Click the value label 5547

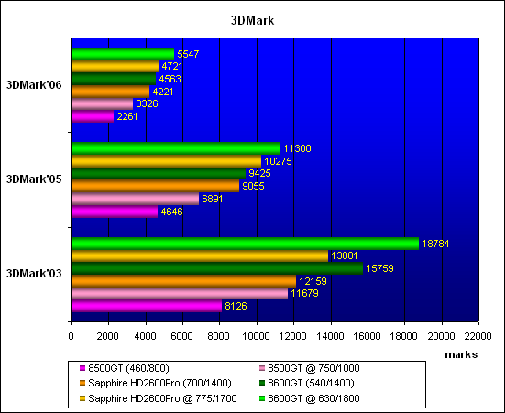(x=188, y=54)
